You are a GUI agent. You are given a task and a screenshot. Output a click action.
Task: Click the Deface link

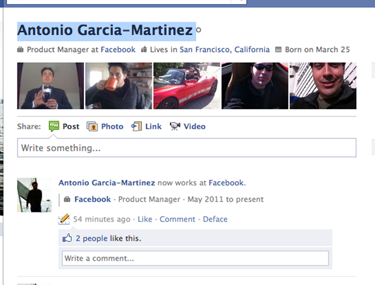click(215, 219)
